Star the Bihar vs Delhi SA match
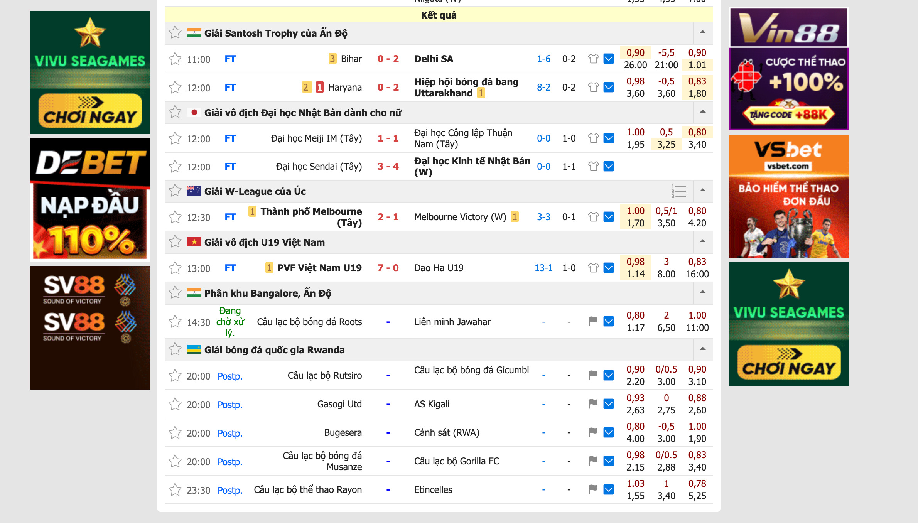 tap(175, 59)
